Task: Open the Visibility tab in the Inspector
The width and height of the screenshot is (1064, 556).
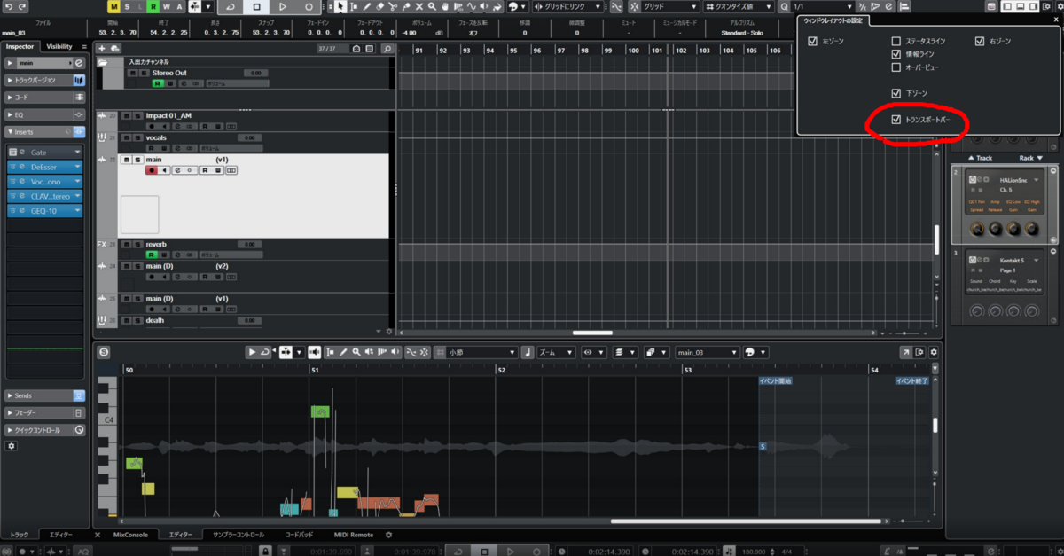Action: [58, 45]
